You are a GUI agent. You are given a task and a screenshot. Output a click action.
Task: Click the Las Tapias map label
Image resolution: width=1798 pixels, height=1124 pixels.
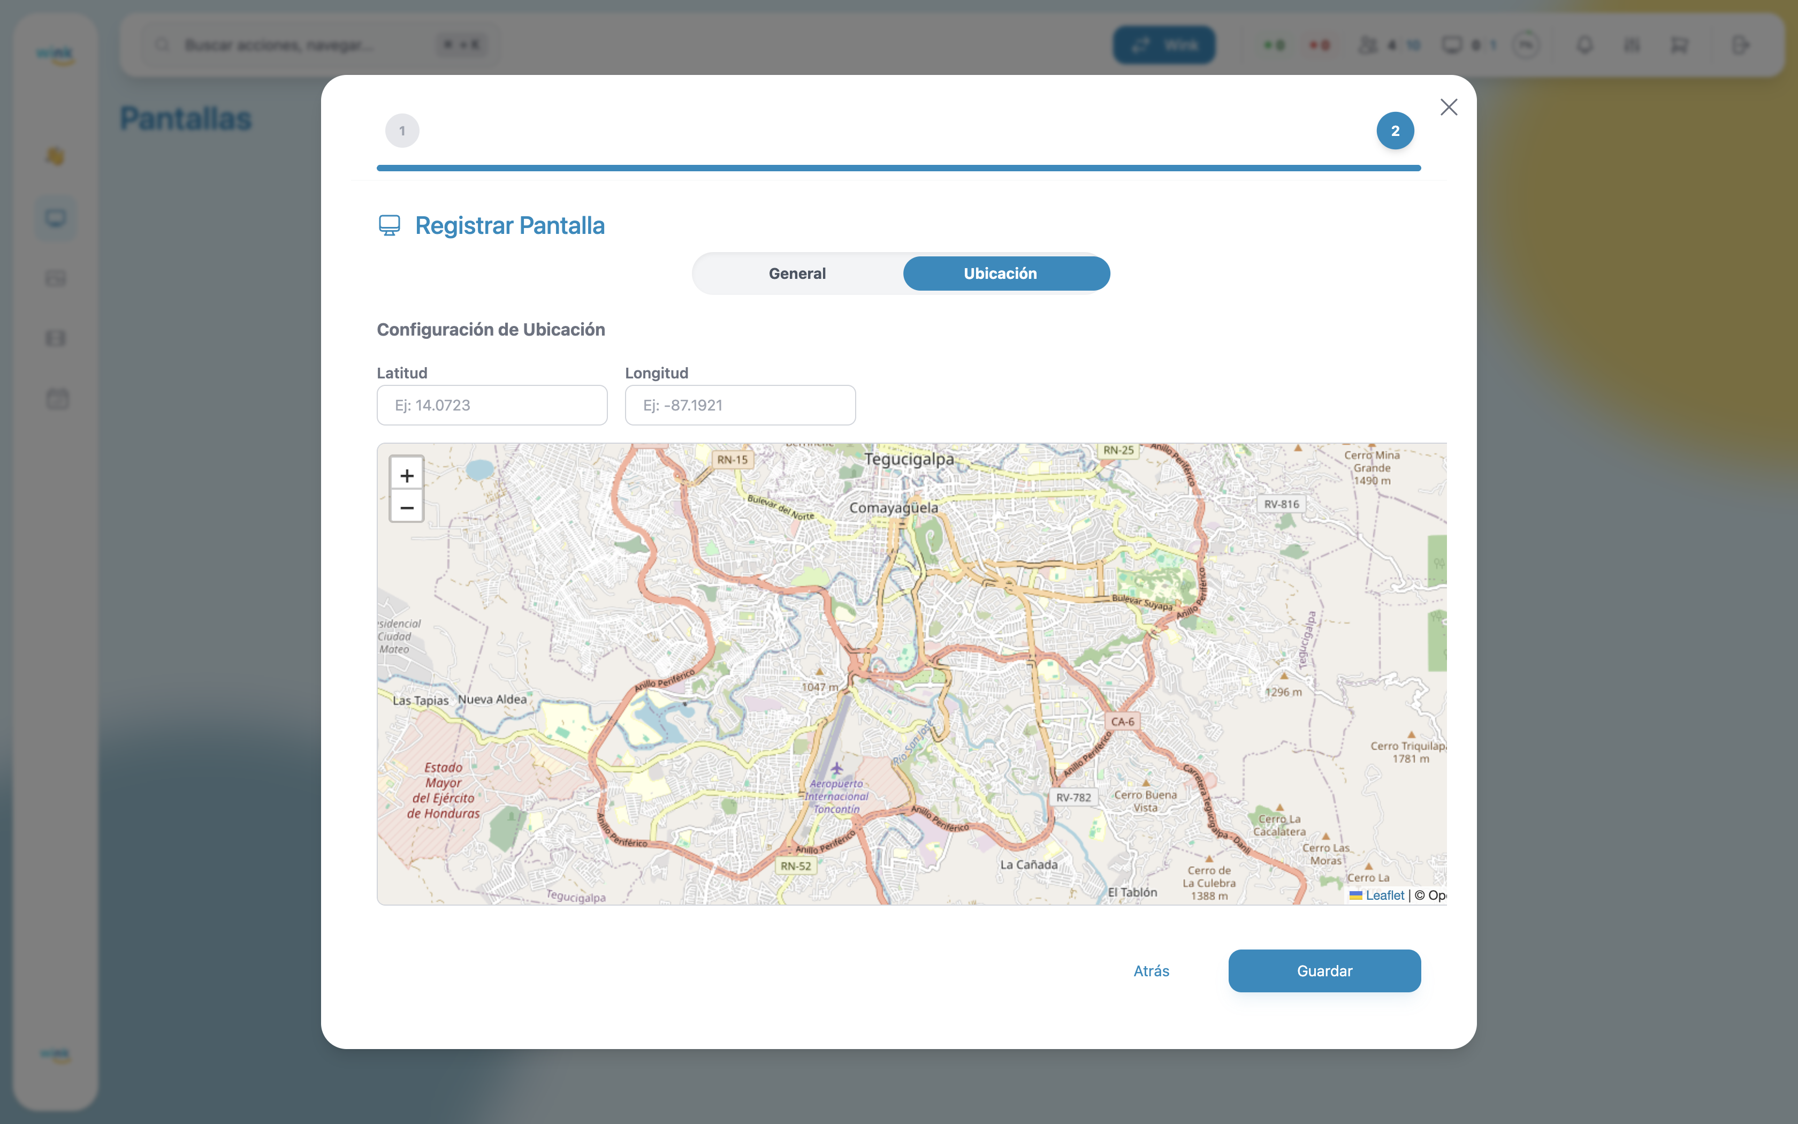click(421, 700)
